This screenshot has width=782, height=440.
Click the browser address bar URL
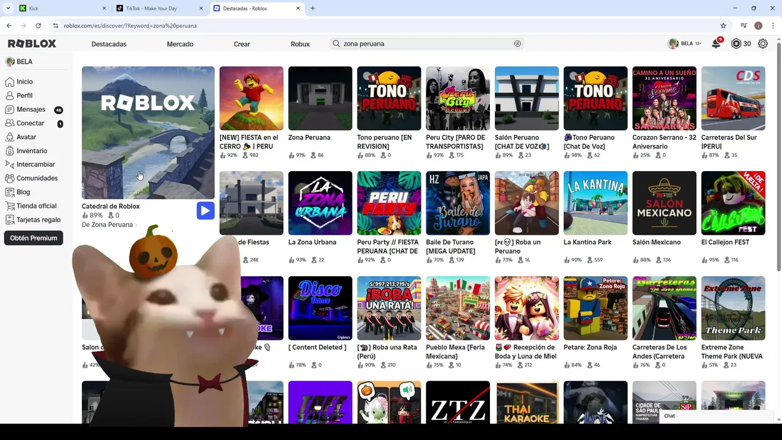130,26
